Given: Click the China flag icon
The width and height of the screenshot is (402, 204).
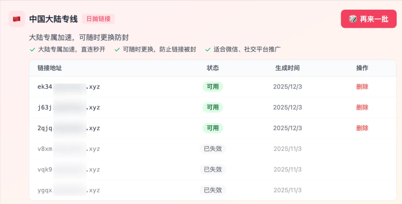Looking at the screenshot, I should pos(16,19).
